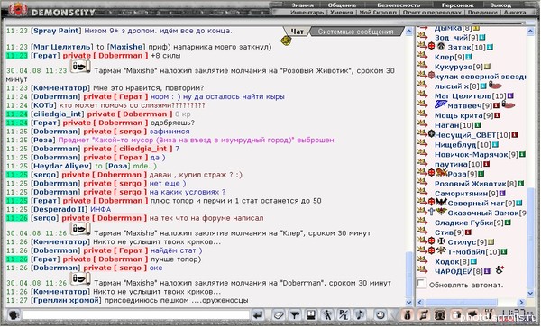Click the wheelchair injury icon beside ЧАРОДЕЙ
This screenshot has height=327, width=541.
click(x=500, y=270)
